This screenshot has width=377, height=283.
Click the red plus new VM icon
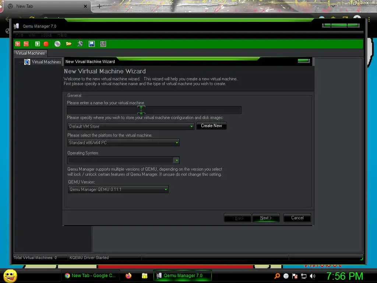pyautogui.click(x=18, y=44)
